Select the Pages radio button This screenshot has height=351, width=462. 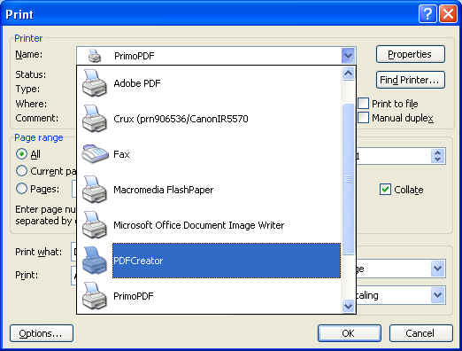tap(21, 189)
